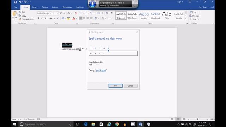Image resolution: width=226 pixels, height=127 pixels.
Task: Switch to the References tab
Action: click(67, 7)
